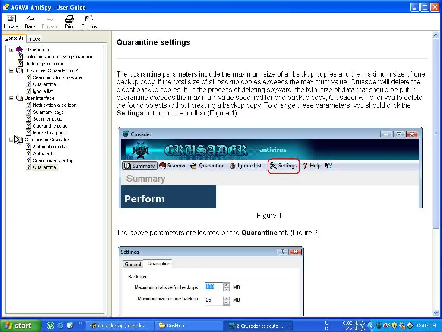Switch to the Index tab
This screenshot has width=442, height=332.
click(35, 38)
